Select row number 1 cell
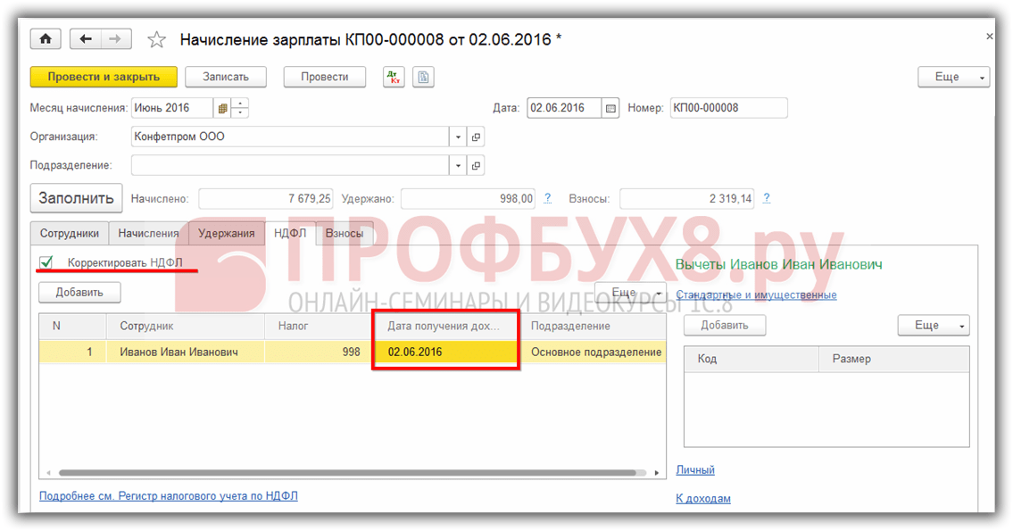 coord(72,352)
